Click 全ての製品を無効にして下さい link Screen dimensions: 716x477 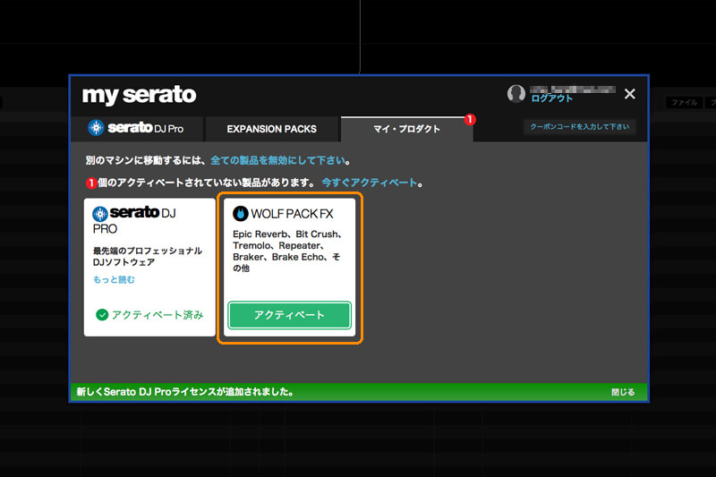[277, 160]
